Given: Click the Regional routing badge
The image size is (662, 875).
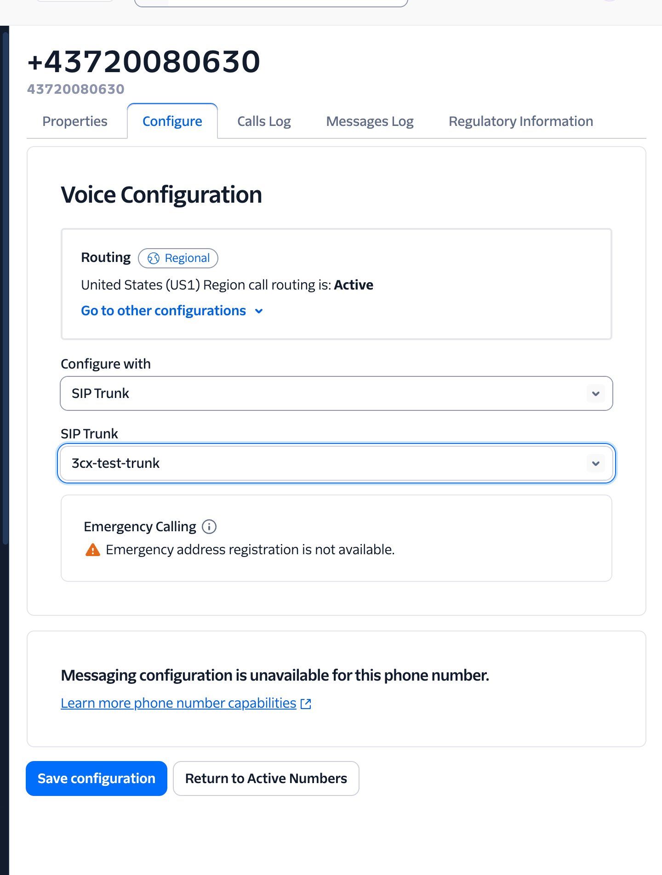Looking at the screenshot, I should coord(178,258).
